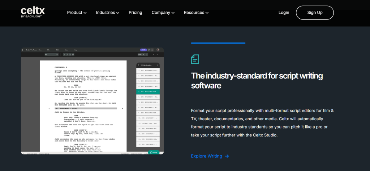Open the File menu in script editor
This screenshot has width=370, height=171.
click(48, 50)
